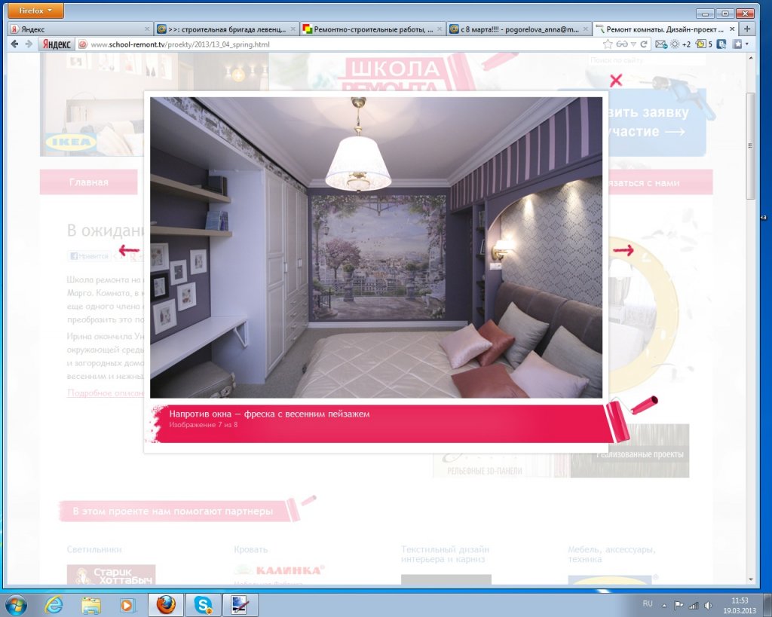The width and height of the screenshot is (772, 617).
Task: Click caption Напротив окна — фреска
Action: click(269, 414)
